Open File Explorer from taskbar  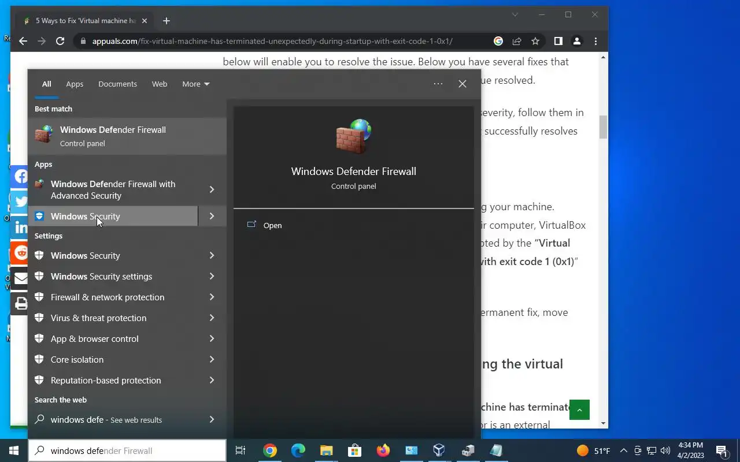tap(326, 450)
